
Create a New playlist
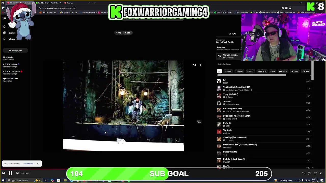(15, 50)
